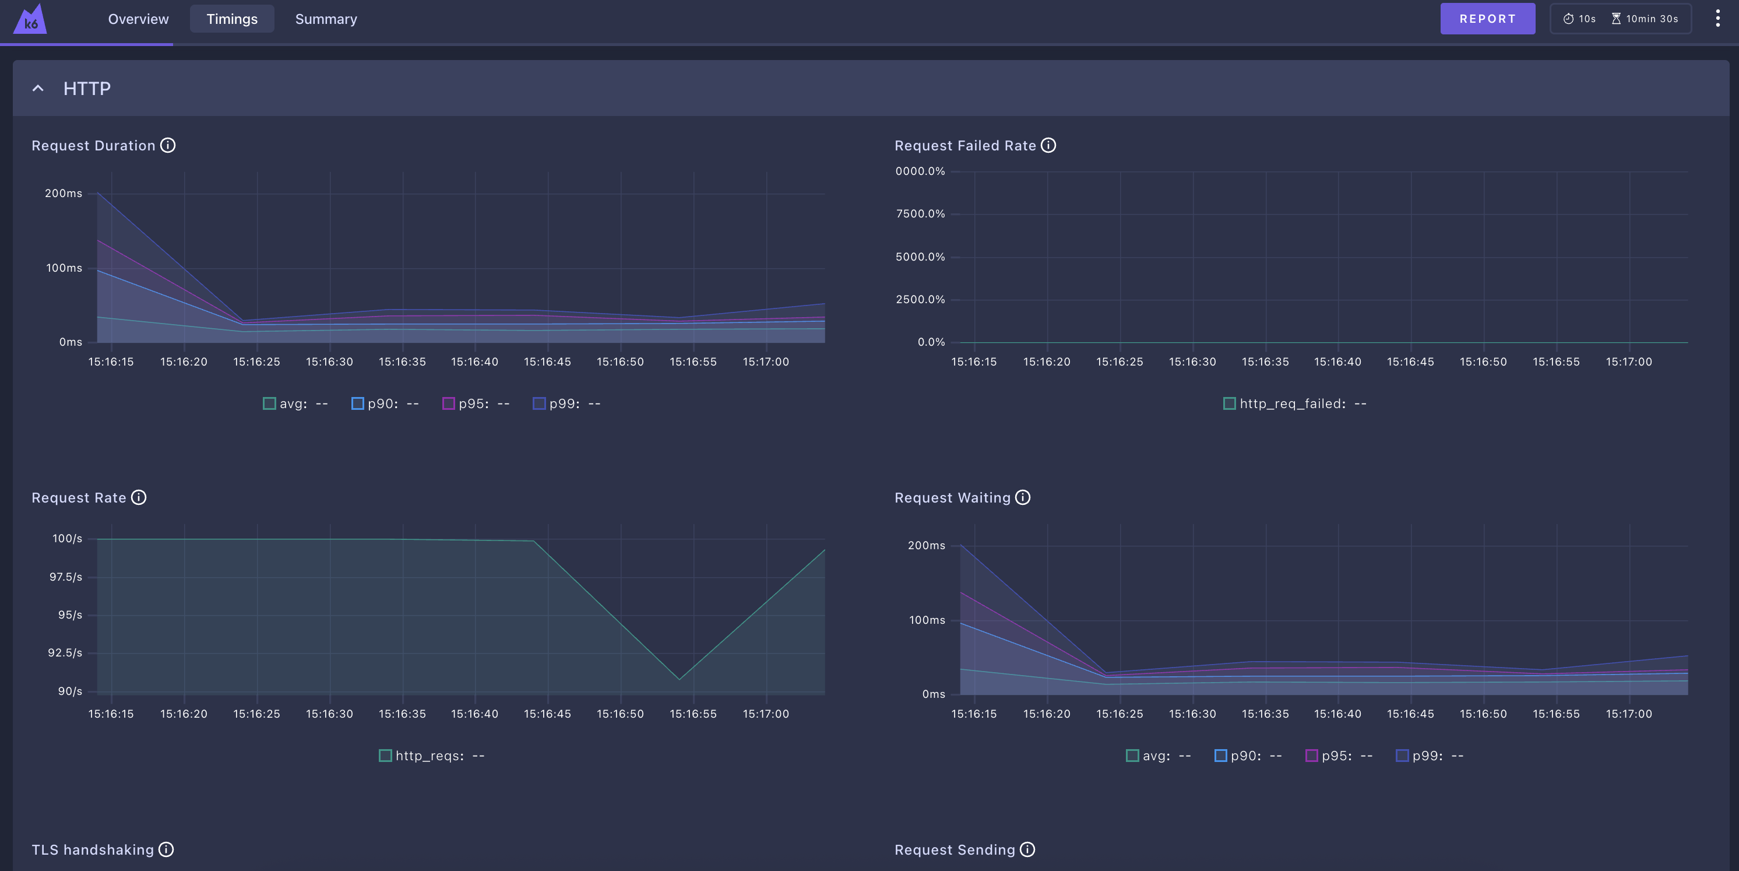Switch to the Summary tab

326,19
